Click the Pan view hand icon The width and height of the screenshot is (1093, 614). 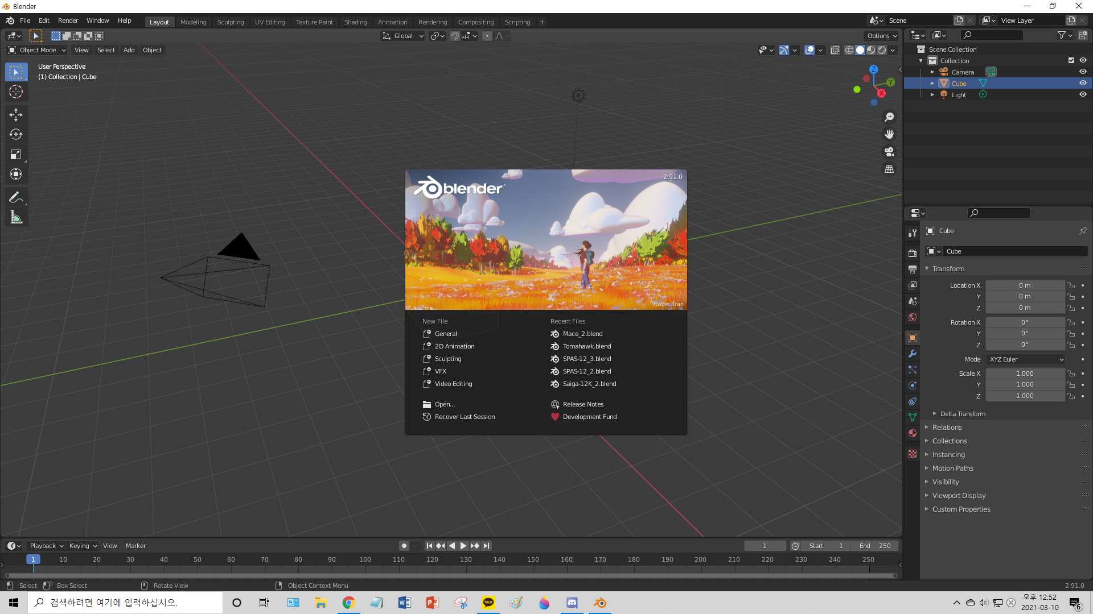click(889, 134)
